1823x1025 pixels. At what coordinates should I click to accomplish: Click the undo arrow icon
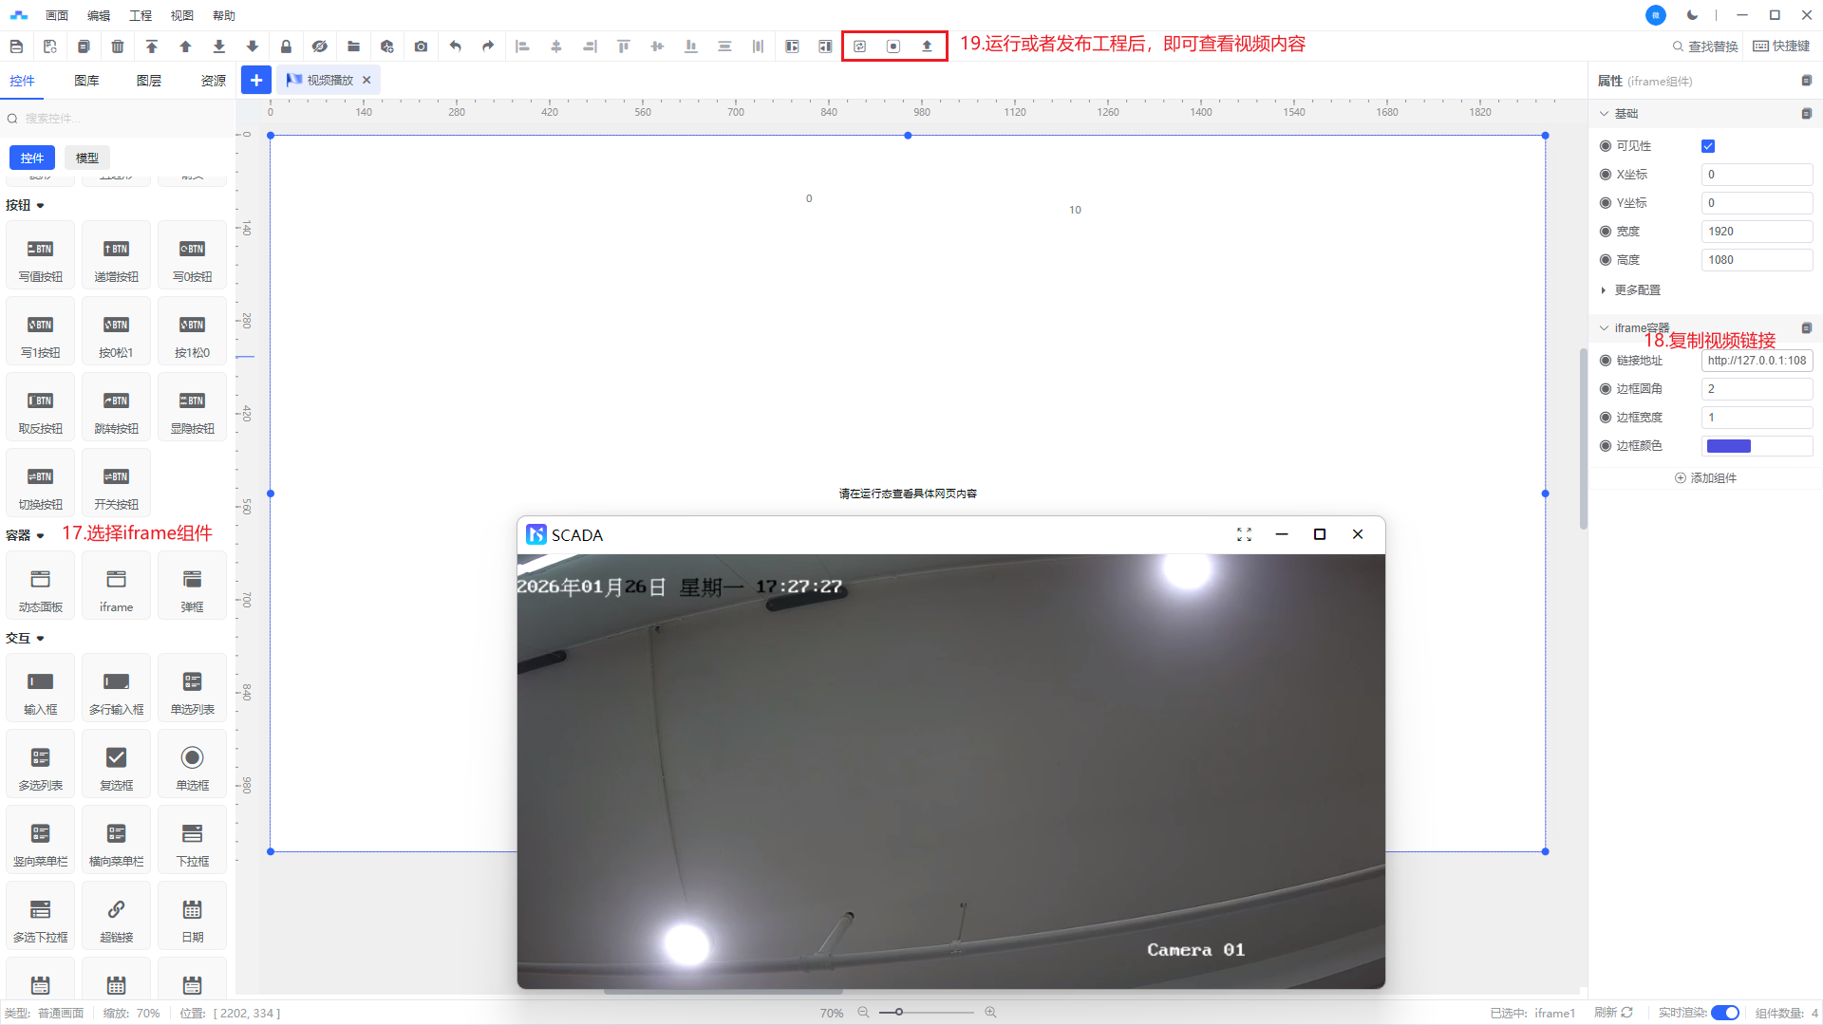click(455, 47)
